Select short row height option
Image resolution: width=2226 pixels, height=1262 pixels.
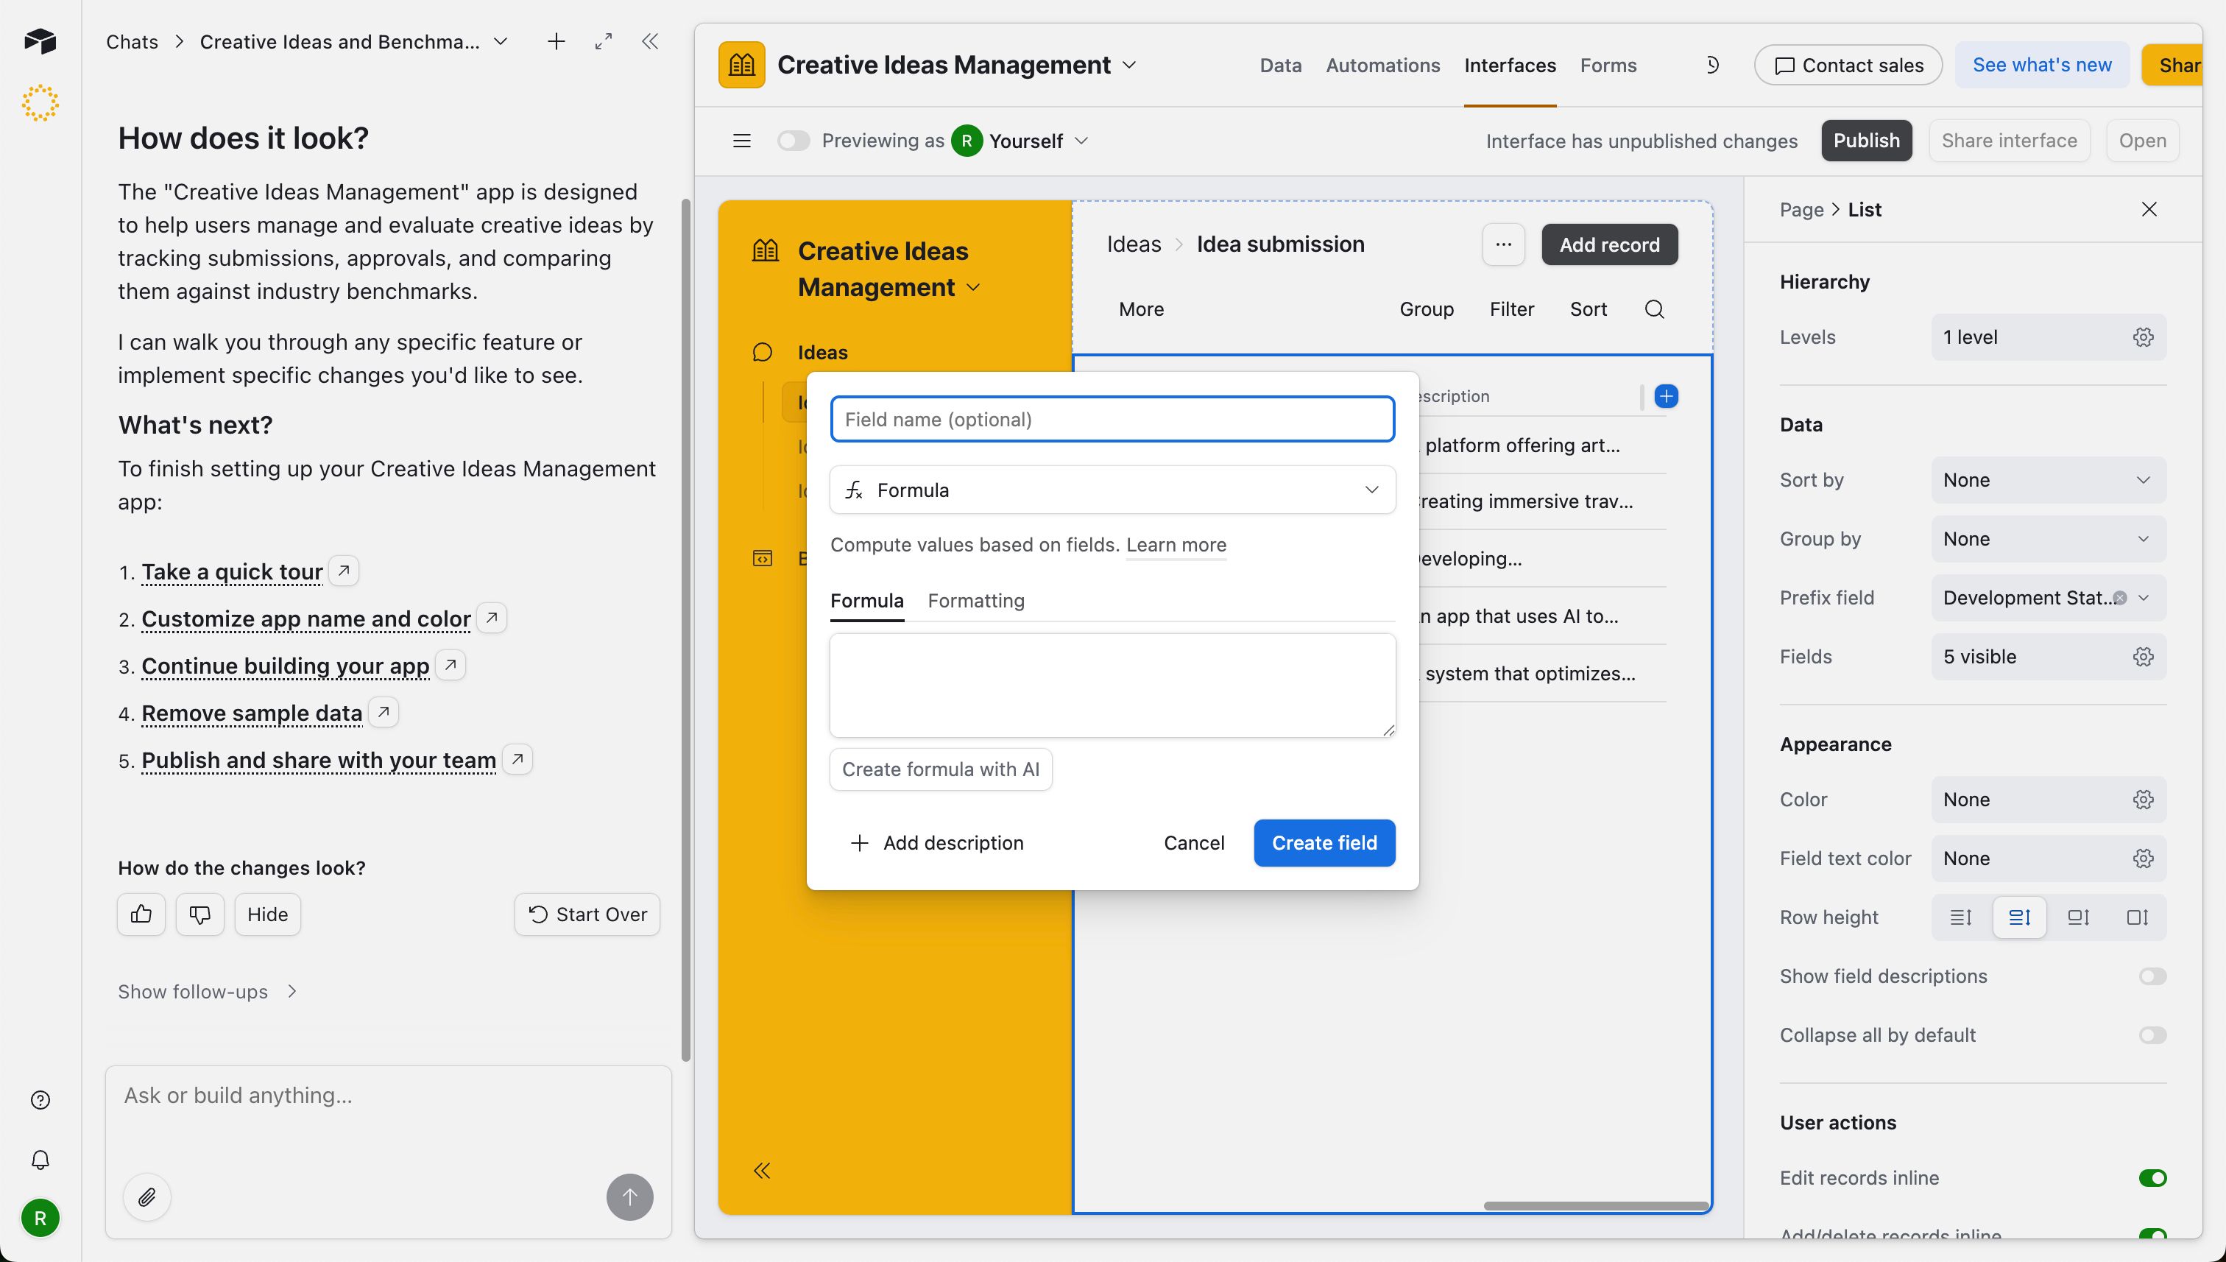(x=1961, y=917)
